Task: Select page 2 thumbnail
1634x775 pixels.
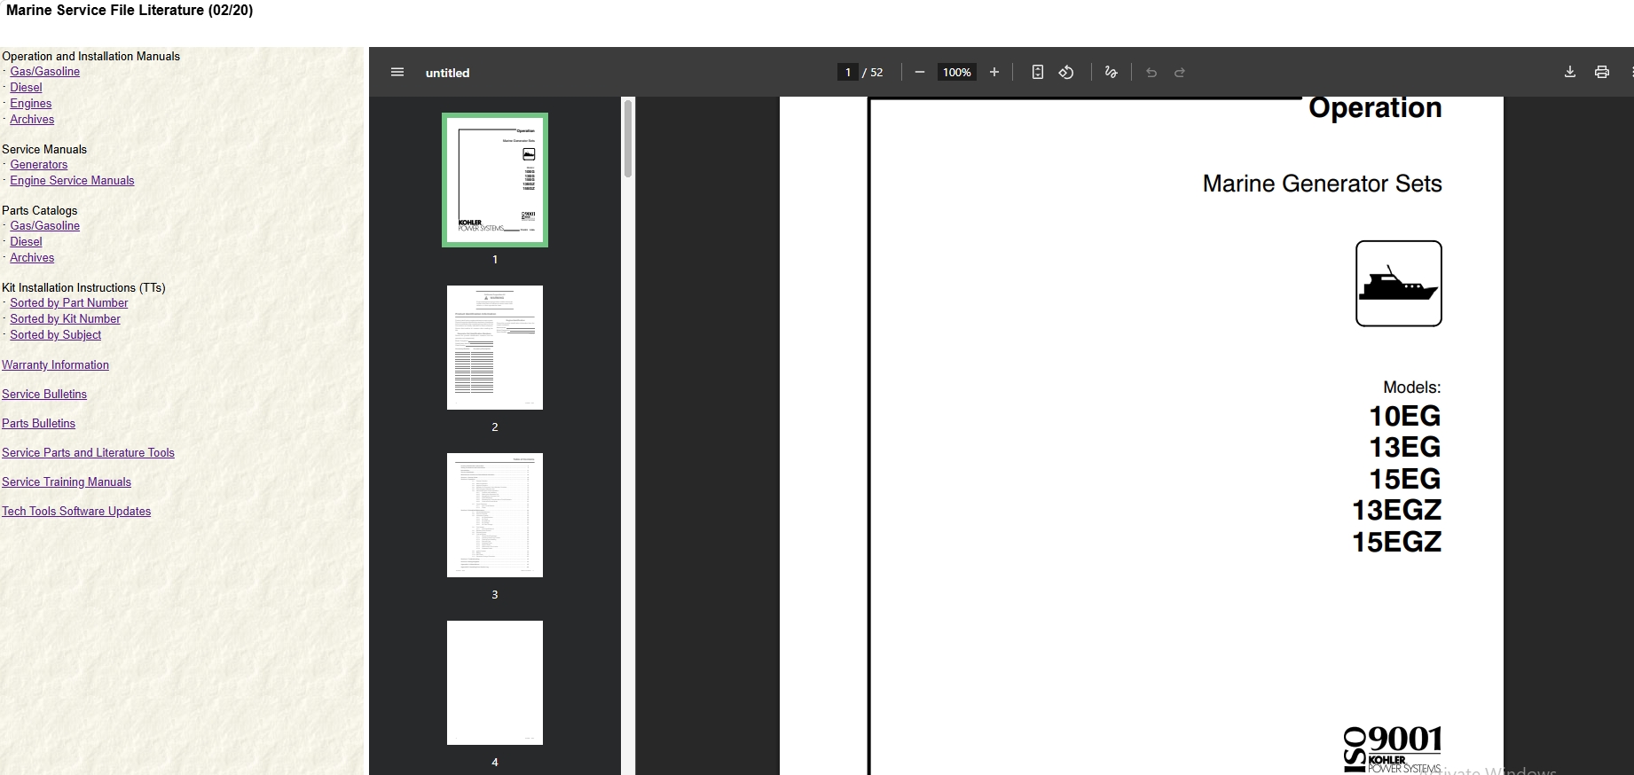Action: tap(495, 348)
